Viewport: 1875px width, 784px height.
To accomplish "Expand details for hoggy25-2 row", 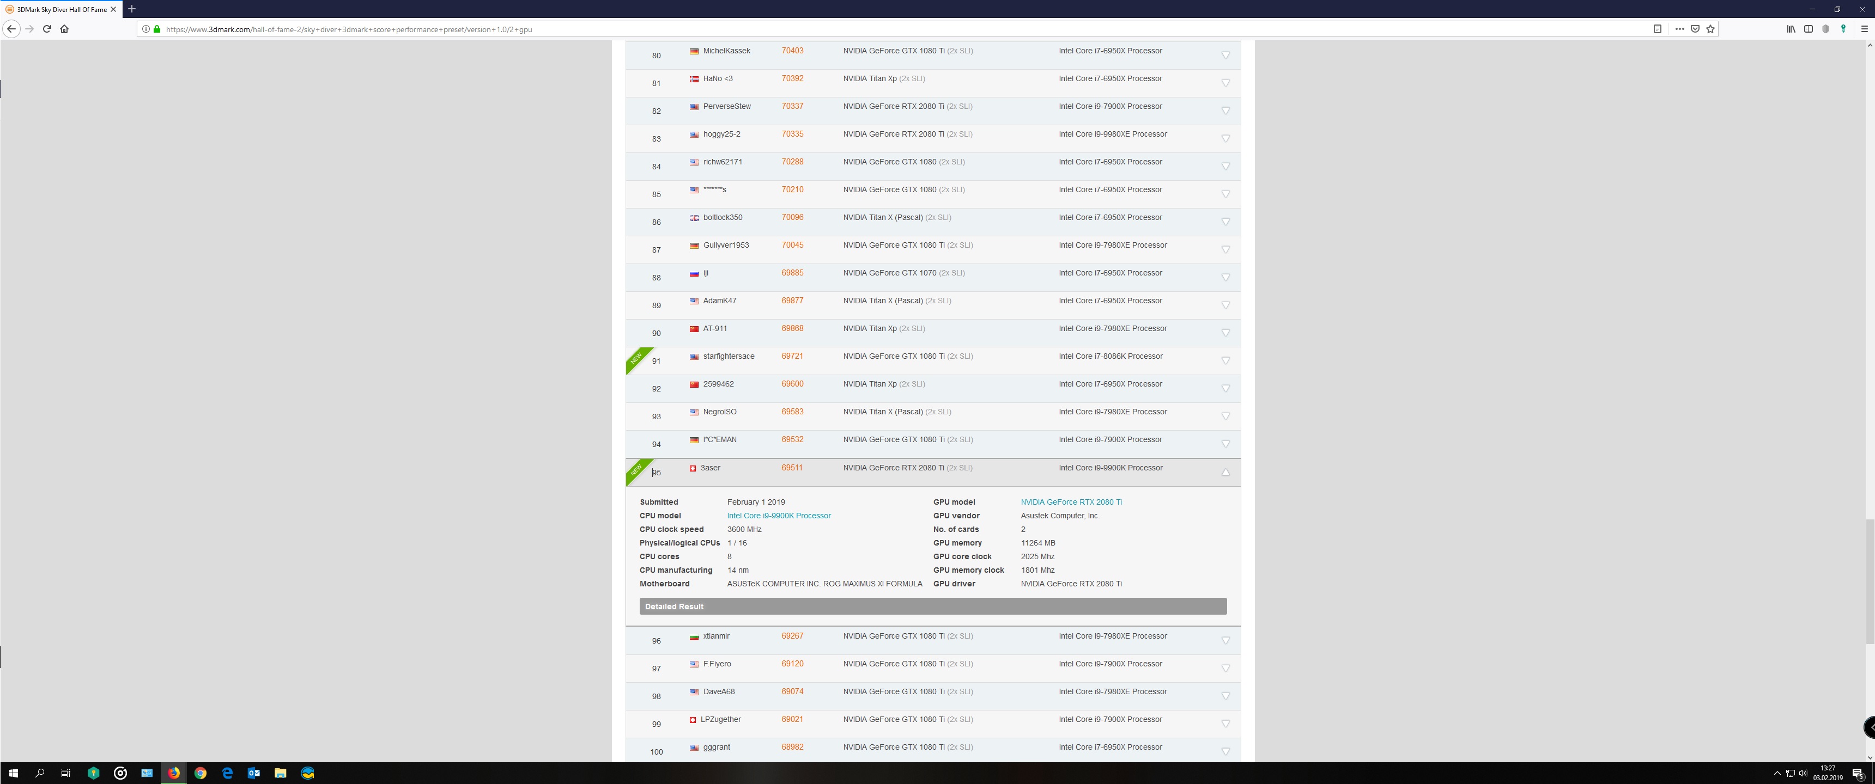I will [1225, 138].
